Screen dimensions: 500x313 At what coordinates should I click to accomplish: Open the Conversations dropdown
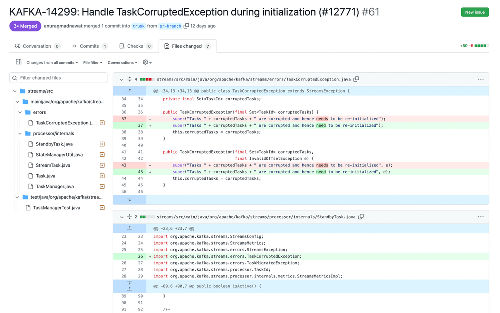point(122,63)
